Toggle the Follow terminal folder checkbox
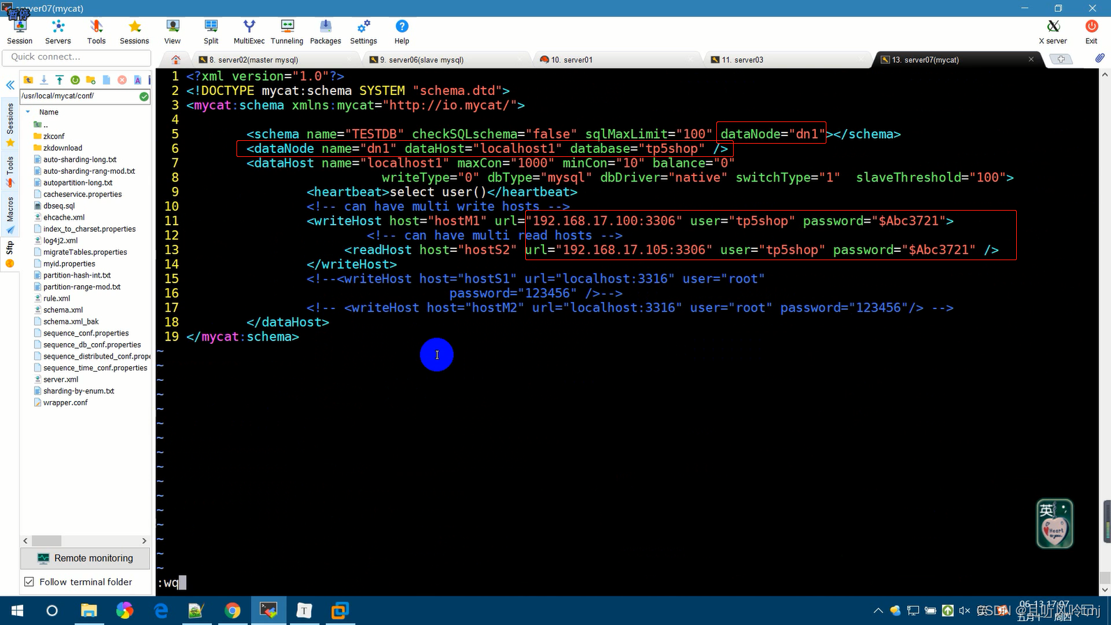Screen dimensions: 1111x625 coord(29,582)
